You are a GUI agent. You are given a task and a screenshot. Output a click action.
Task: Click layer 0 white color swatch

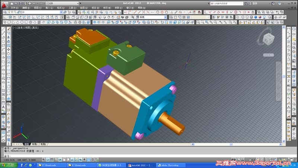tap(21, 12)
